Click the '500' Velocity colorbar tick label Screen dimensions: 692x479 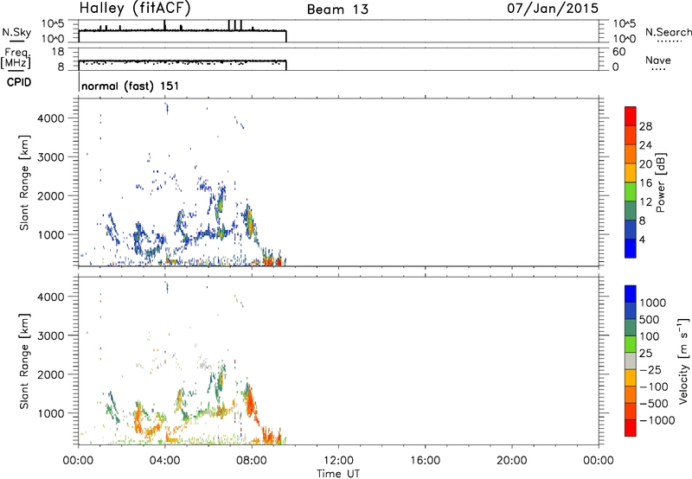point(650,320)
